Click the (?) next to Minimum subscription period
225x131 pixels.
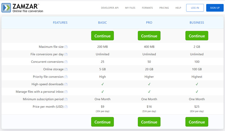tap(66, 99)
